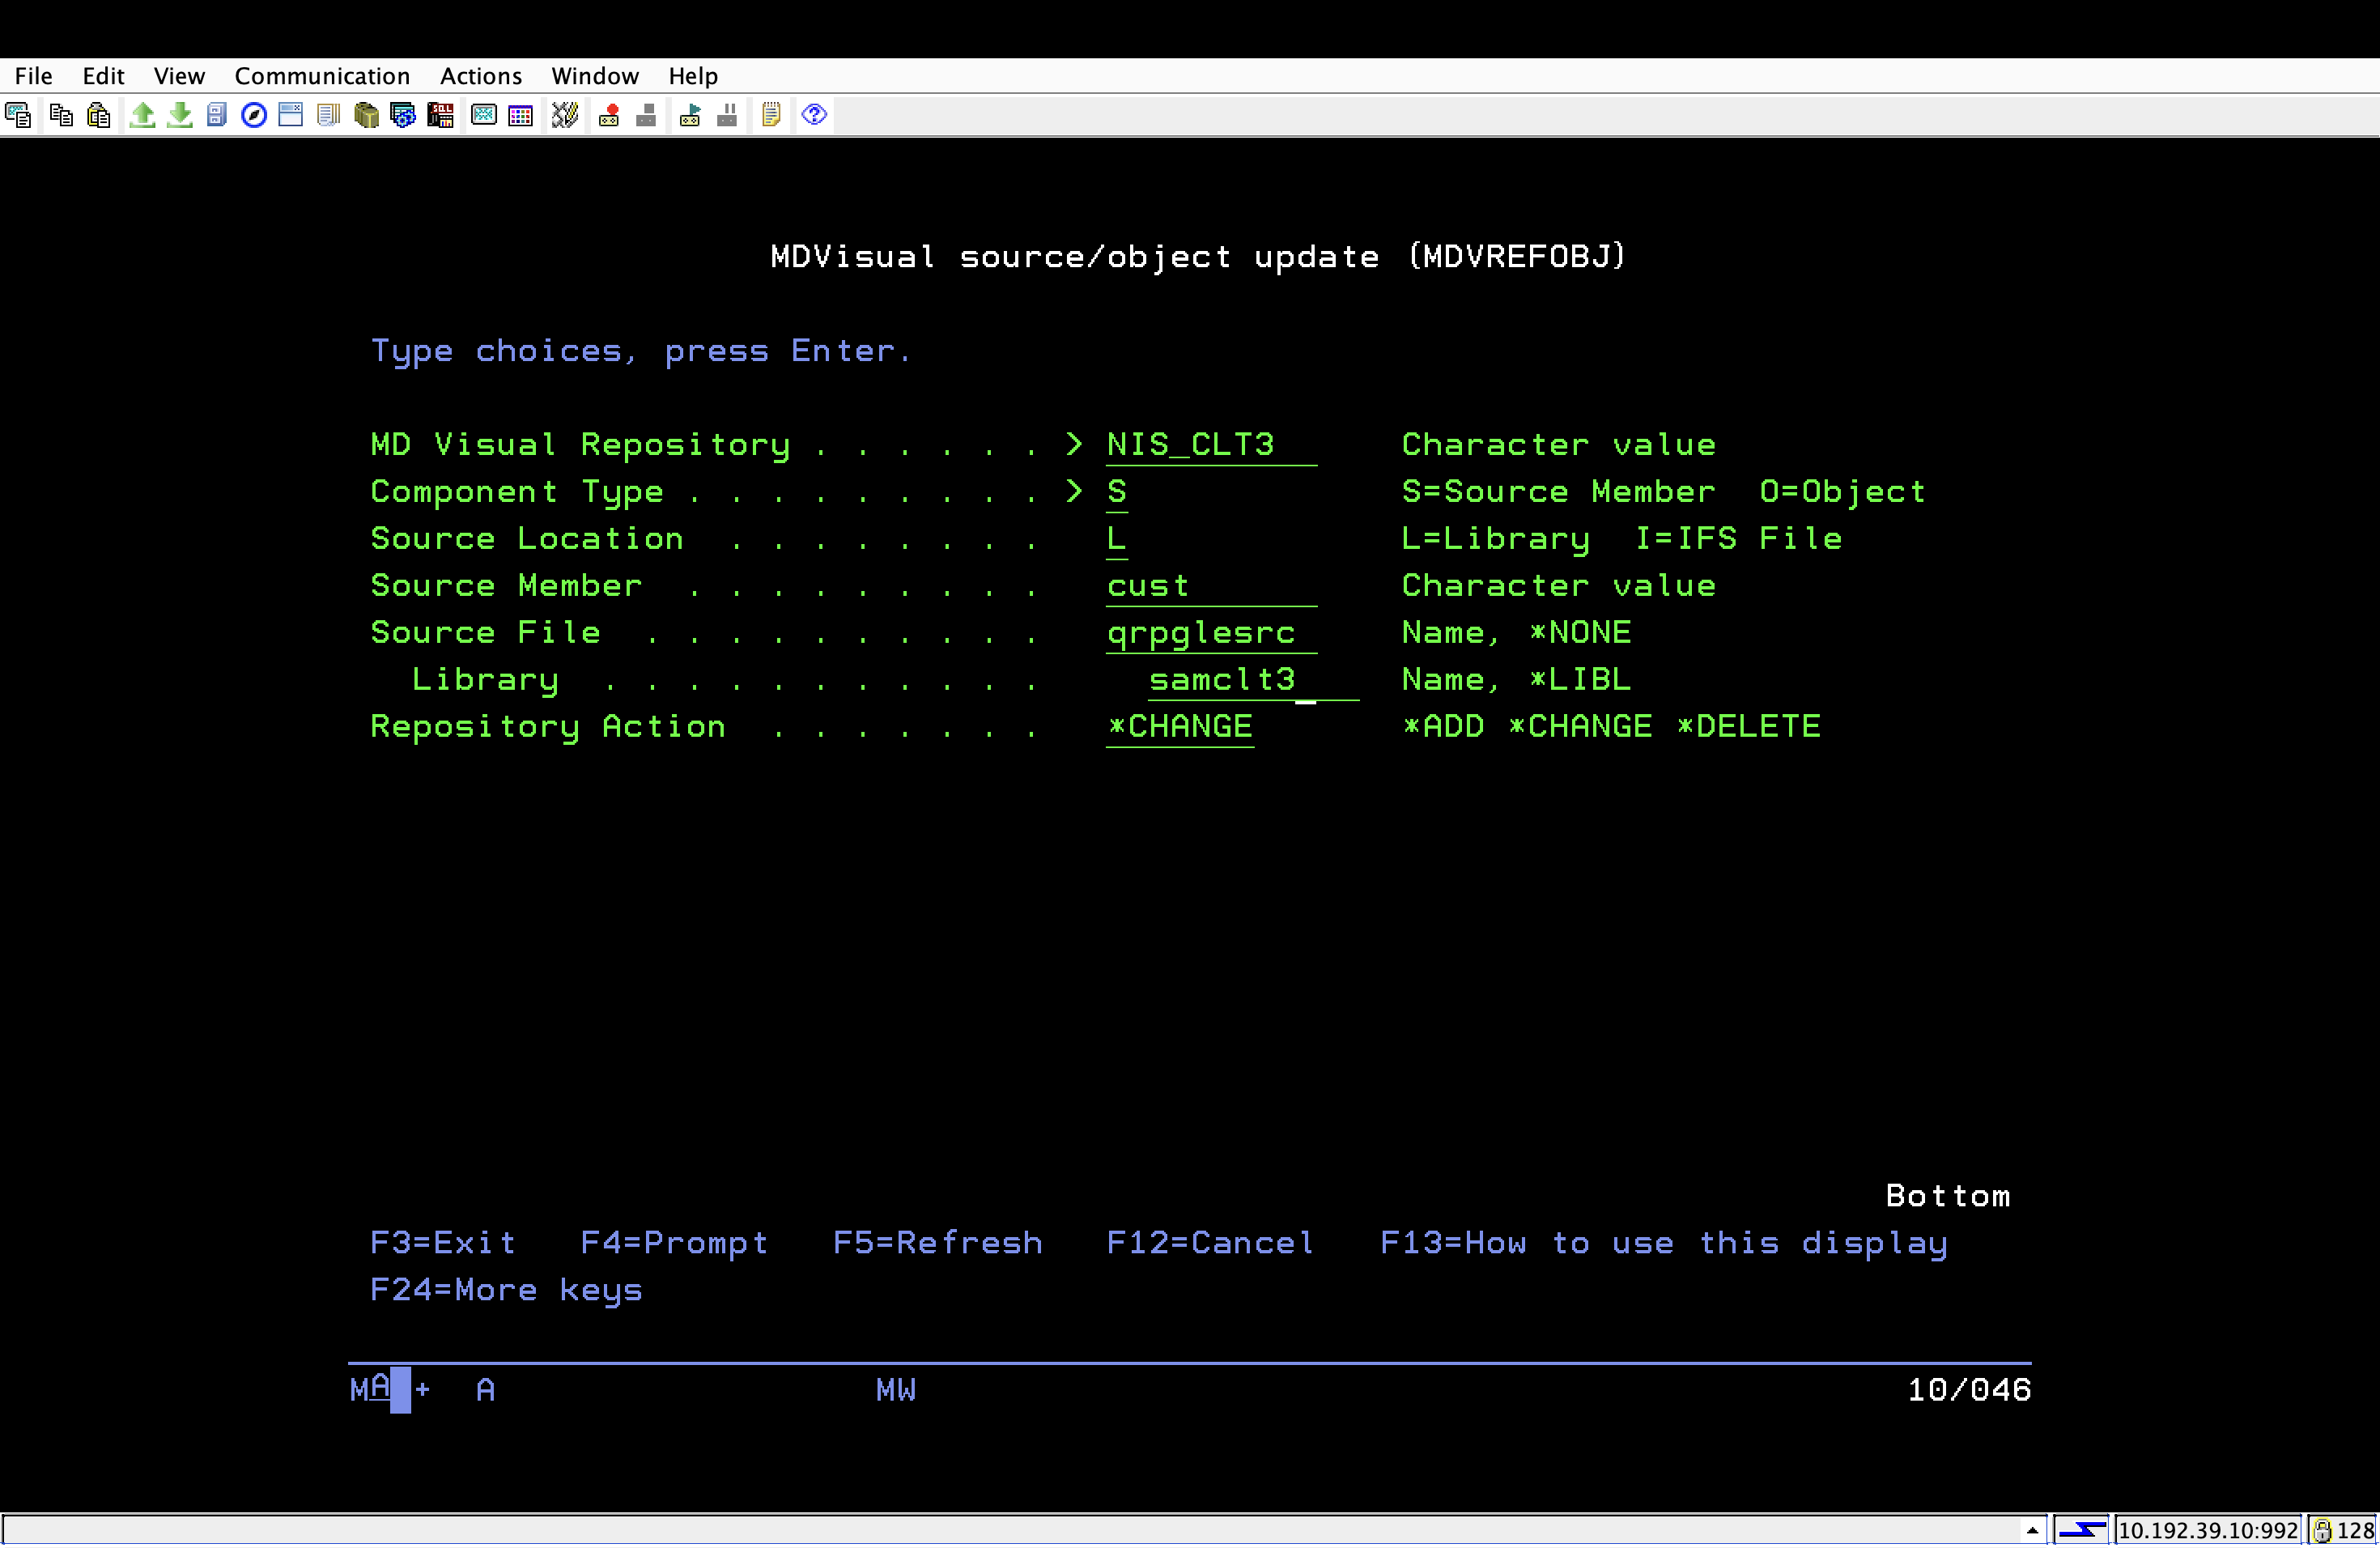Click the blue compass toolbar icon
This screenshot has height=1548, width=2380.
254,115
